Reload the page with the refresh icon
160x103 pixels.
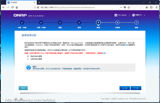(x=12, y=7)
